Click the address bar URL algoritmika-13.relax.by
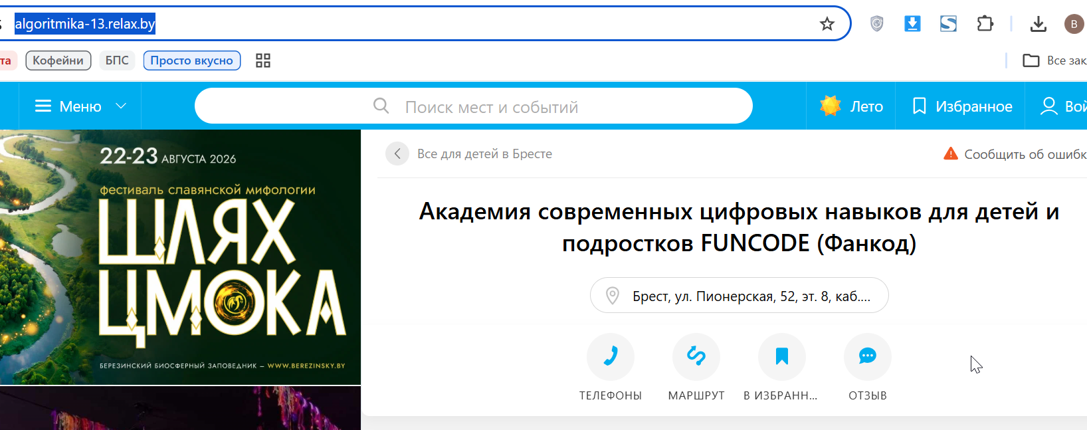 [85, 24]
